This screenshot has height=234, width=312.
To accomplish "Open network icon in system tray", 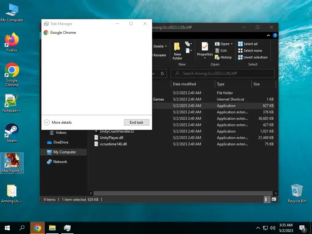I will 265,228.
